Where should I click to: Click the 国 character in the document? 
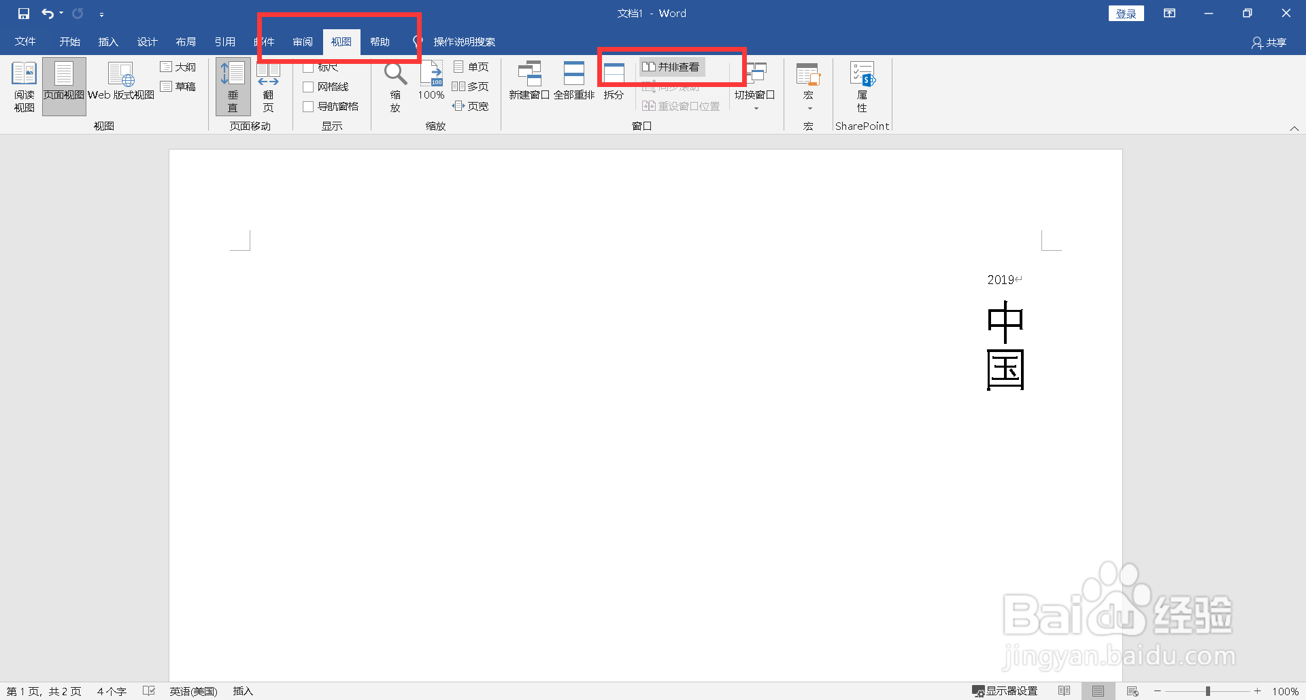tap(1005, 370)
